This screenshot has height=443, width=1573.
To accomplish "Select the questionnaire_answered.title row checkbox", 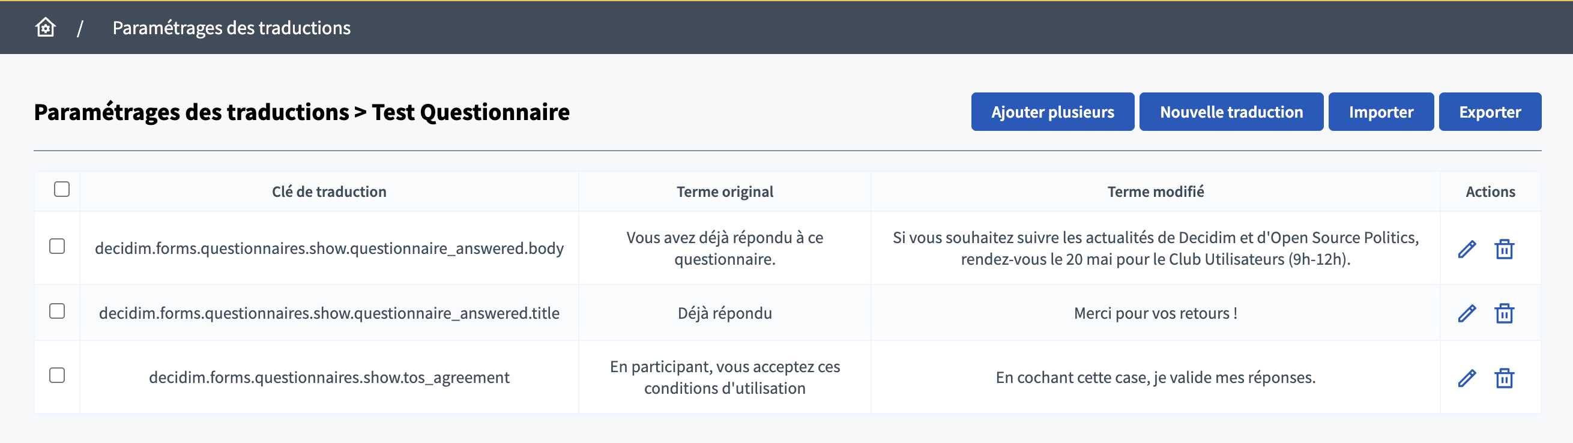I will tap(57, 310).
